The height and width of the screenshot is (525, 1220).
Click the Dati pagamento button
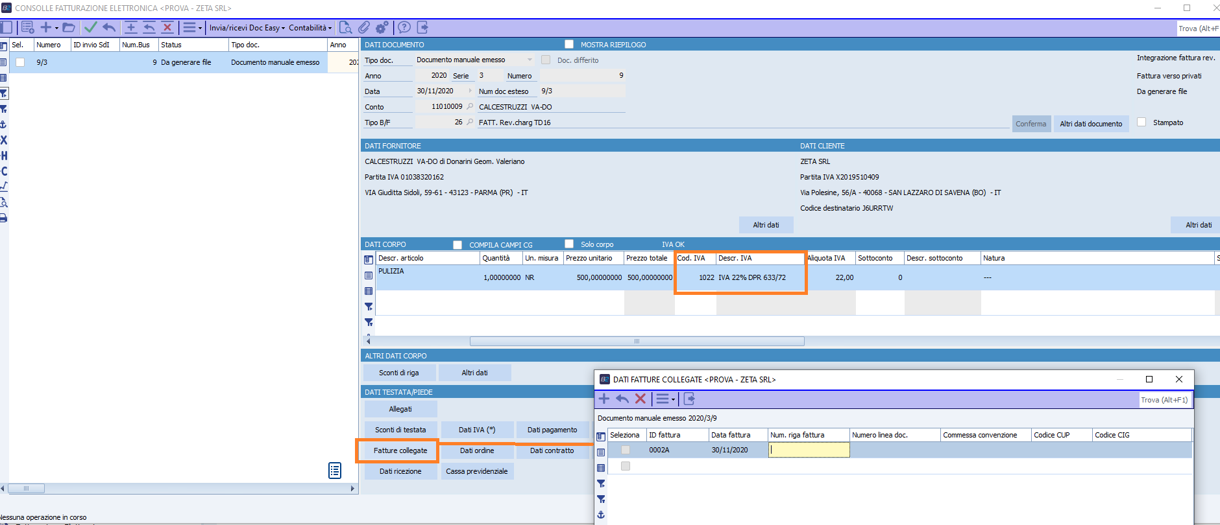552,430
